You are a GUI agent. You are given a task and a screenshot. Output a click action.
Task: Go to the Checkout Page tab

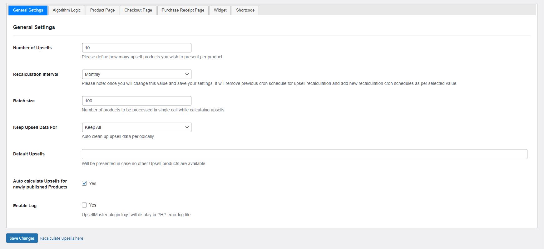point(138,10)
